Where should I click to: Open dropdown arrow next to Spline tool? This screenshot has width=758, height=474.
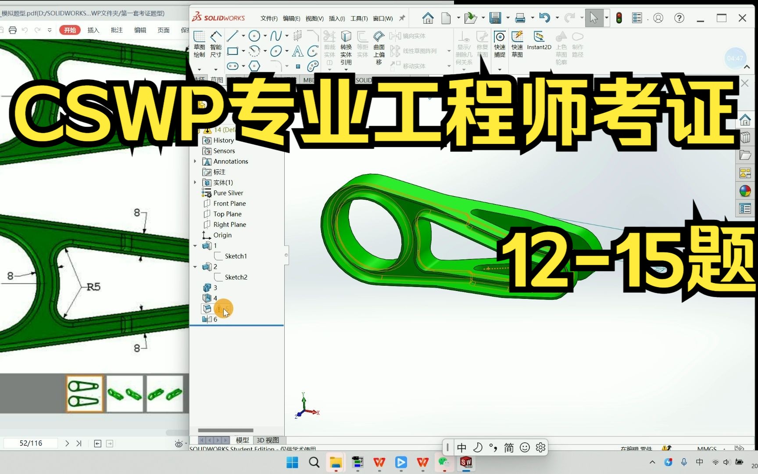[x=287, y=36]
